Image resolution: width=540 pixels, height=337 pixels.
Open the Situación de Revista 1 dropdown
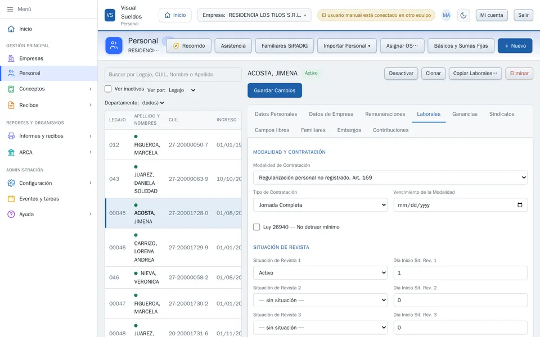pos(320,273)
